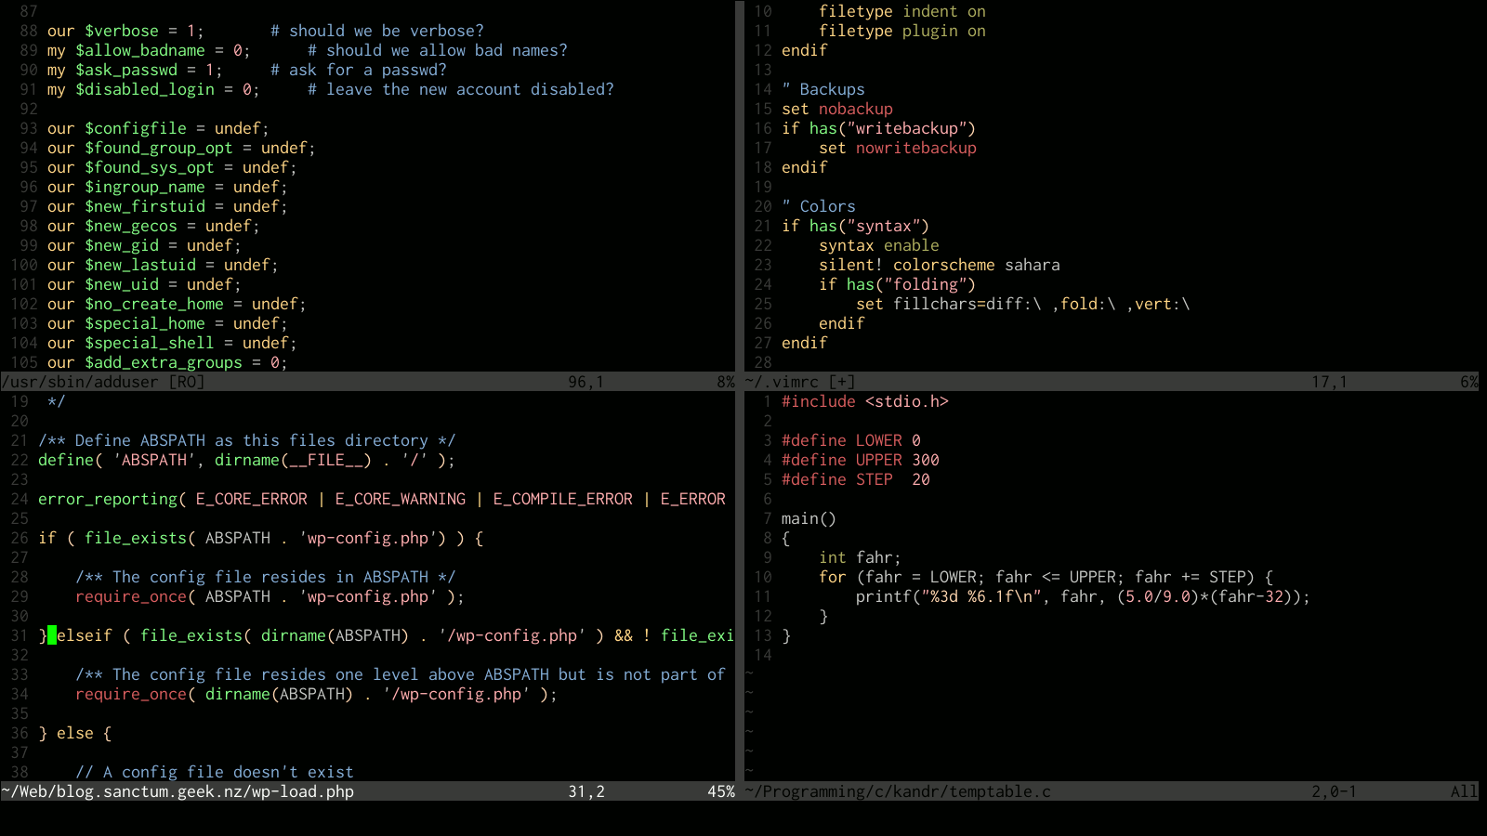Screen dimensions: 1487x836
Task: Click 'if has("folding")' line
Action: 897,284
